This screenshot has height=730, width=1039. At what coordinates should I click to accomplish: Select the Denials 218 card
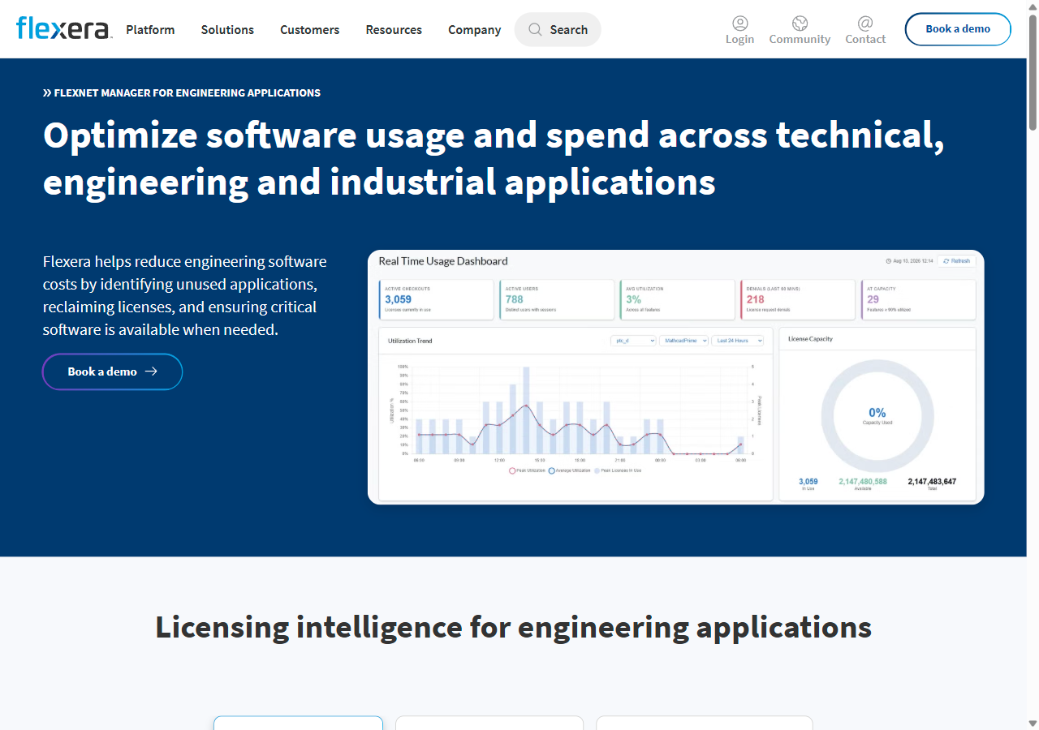tap(797, 300)
